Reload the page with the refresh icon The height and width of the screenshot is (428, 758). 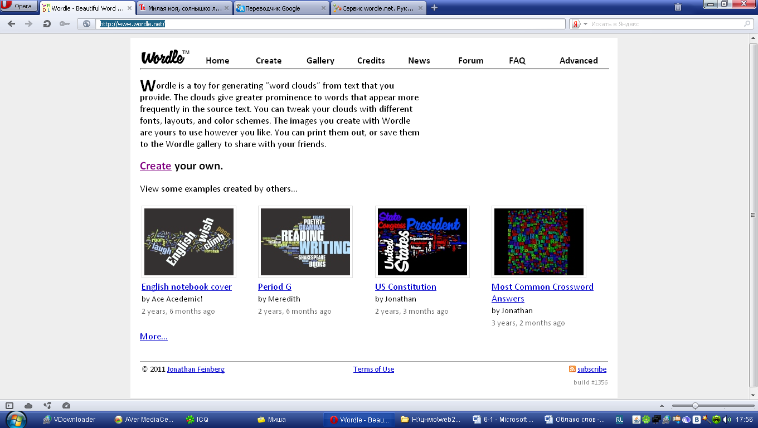(x=47, y=24)
